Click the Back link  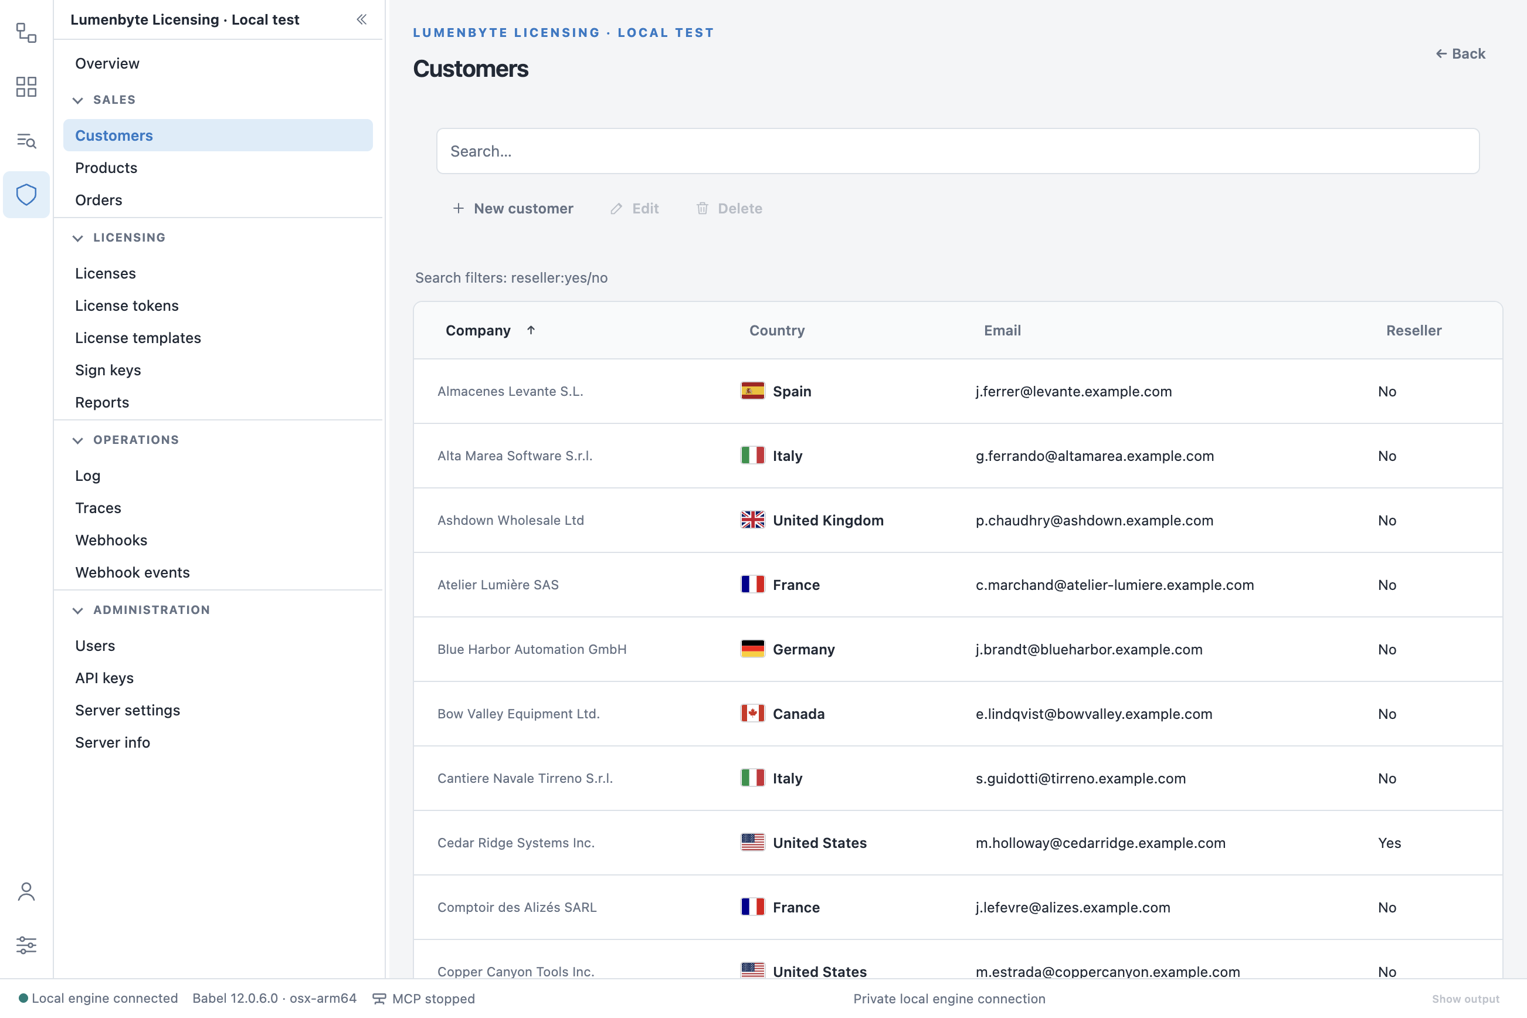pos(1460,54)
